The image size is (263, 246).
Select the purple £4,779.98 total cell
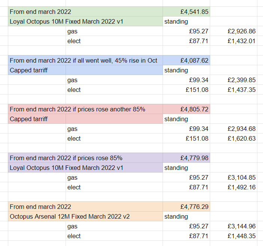point(186,158)
